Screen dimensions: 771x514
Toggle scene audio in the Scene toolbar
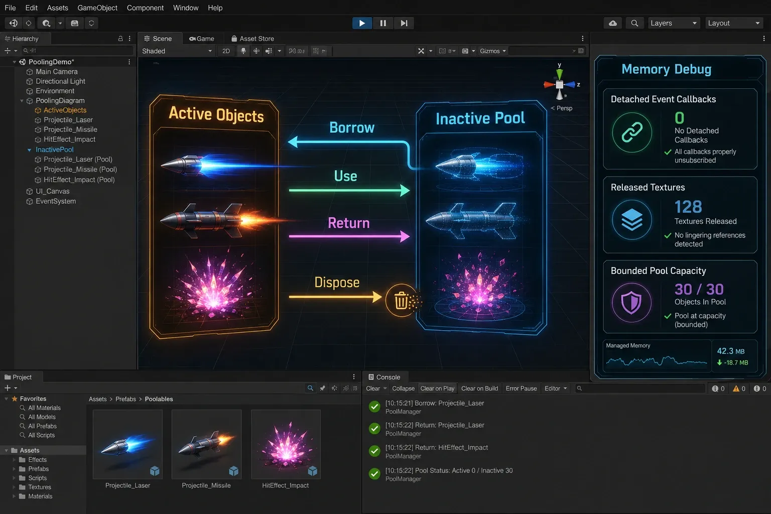[256, 51]
